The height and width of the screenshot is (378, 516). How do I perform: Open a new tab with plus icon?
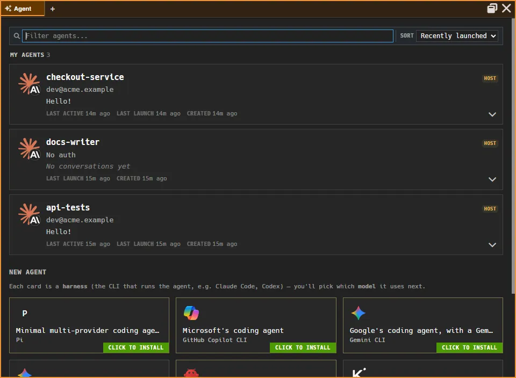(53, 9)
